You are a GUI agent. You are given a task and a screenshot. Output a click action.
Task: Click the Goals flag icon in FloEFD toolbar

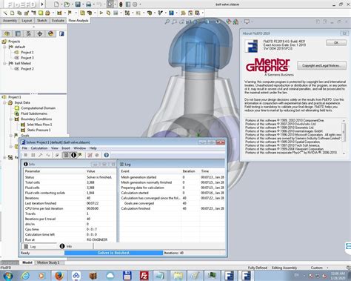point(70,13)
